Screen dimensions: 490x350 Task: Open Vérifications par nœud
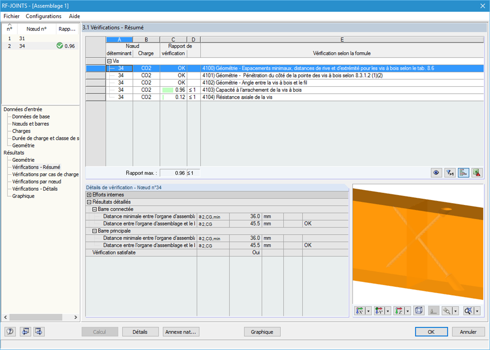pyautogui.click(x=36, y=181)
